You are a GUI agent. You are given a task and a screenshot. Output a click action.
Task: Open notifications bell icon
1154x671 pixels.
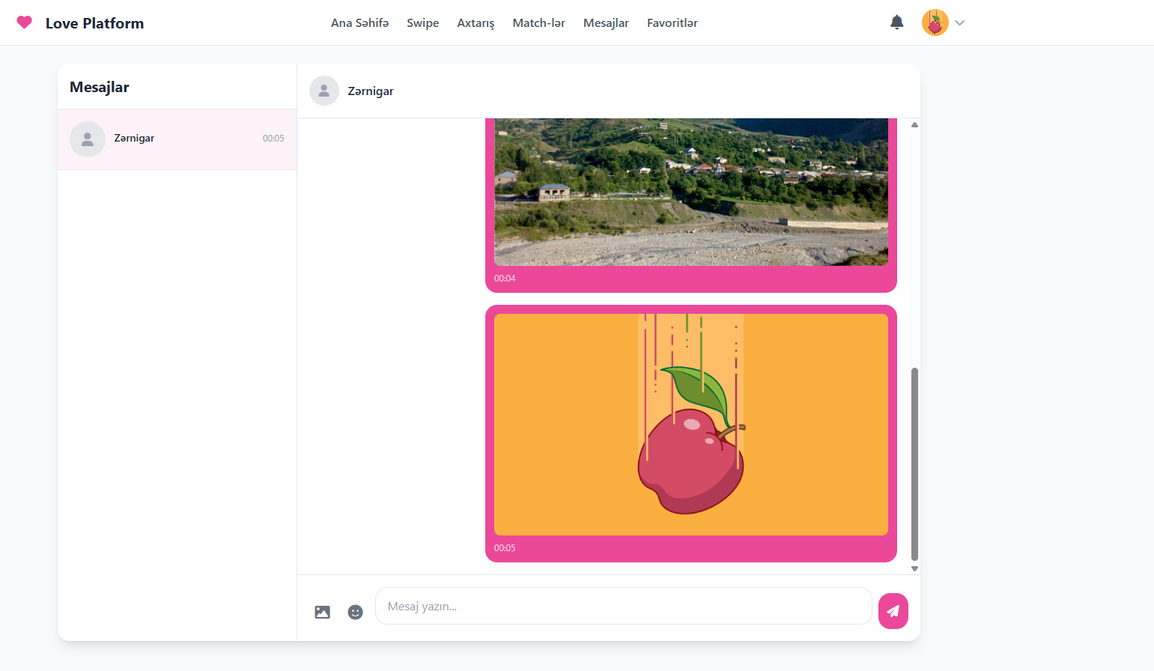(896, 22)
